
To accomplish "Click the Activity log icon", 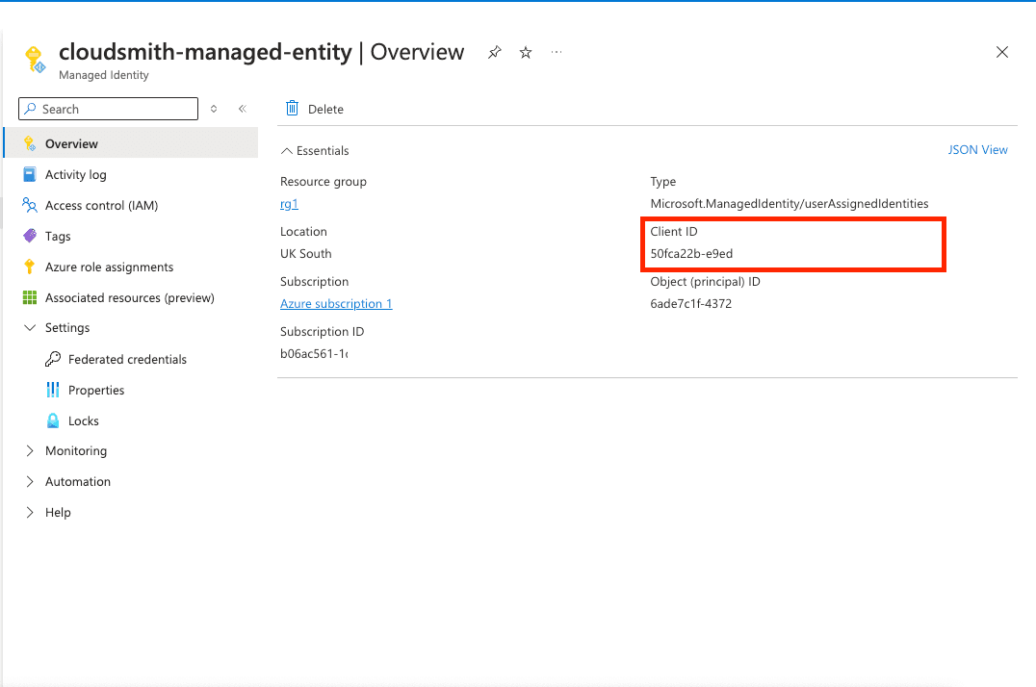I will point(29,175).
